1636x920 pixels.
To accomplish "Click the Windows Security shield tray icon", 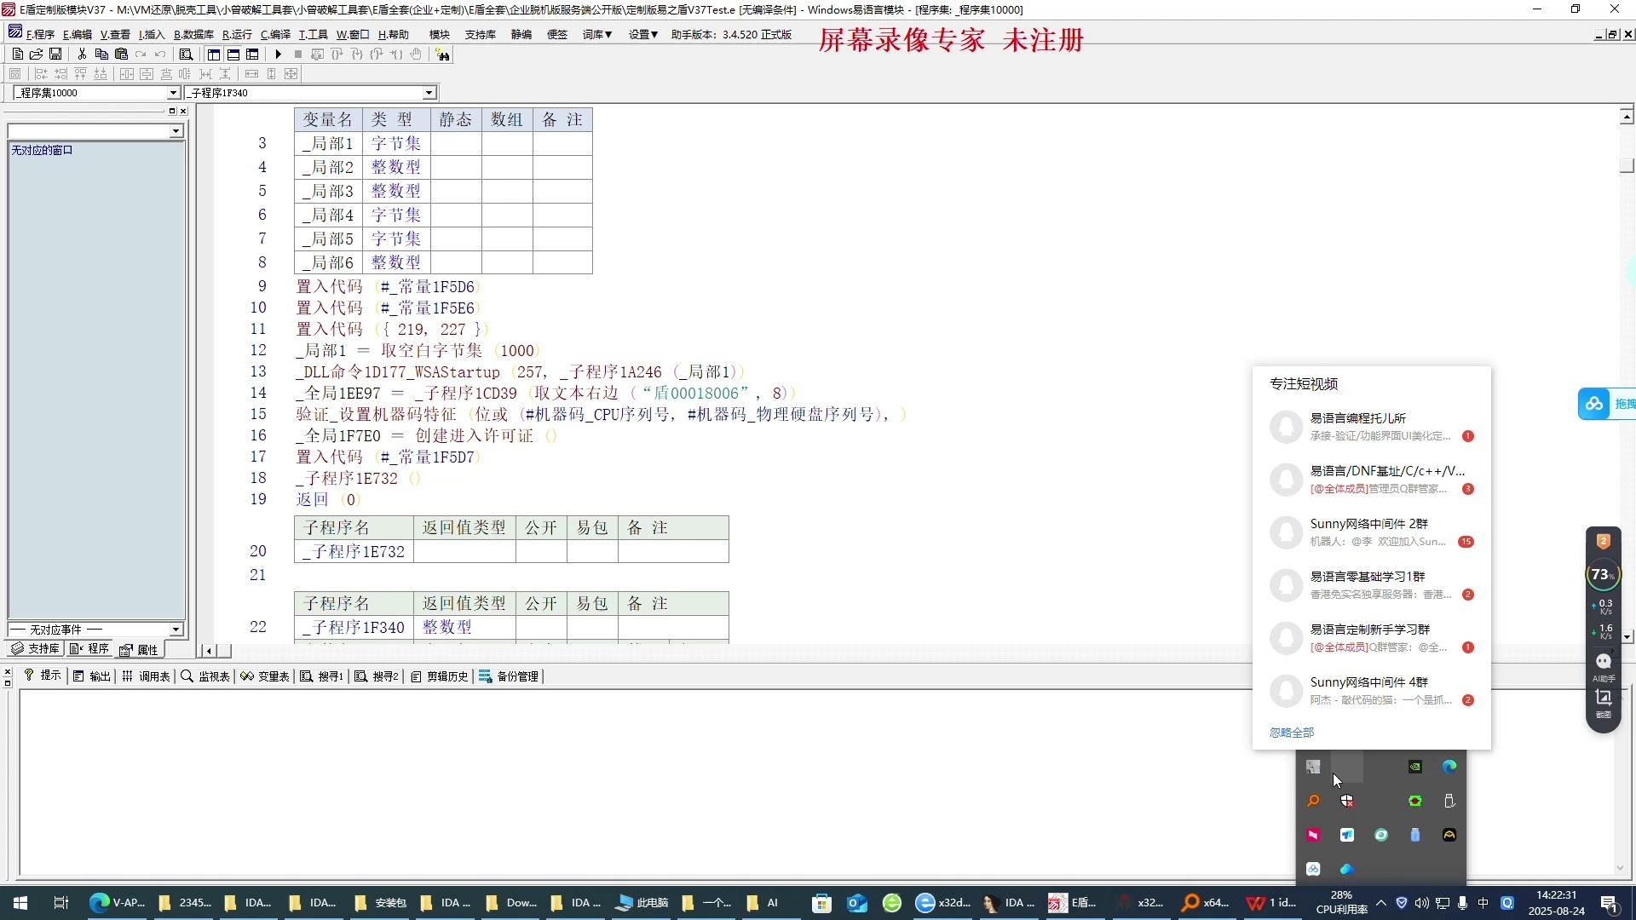I will [x=1347, y=801].
